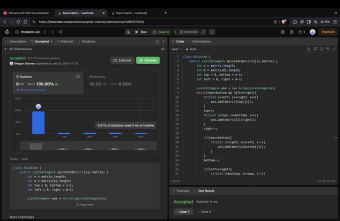Open the Problem List panel
The width and height of the screenshot is (340, 221).
point(27,32)
